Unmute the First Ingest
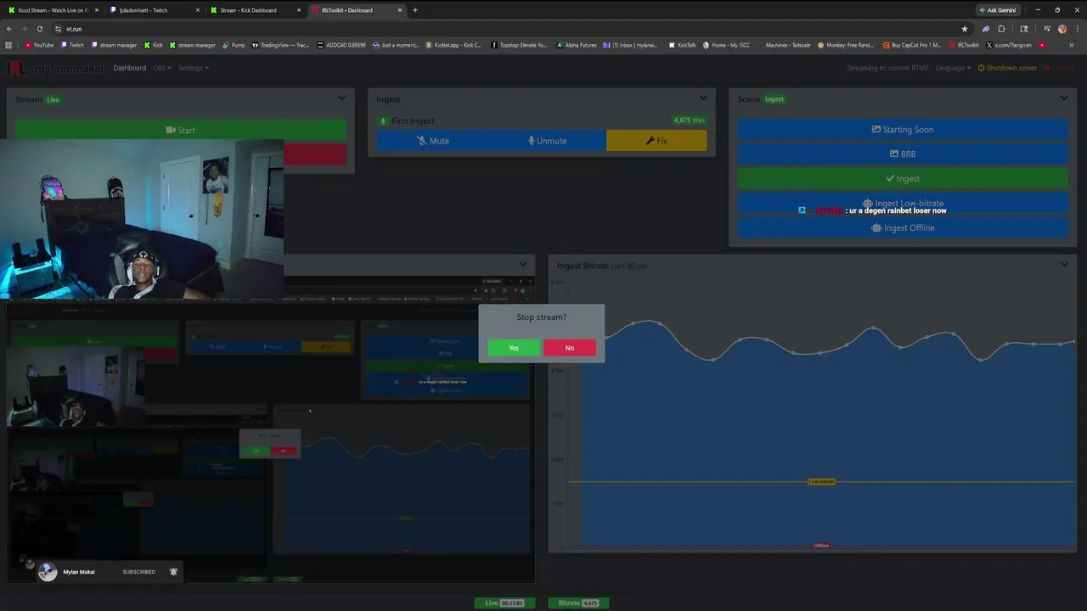This screenshot has height=611, width=1087. point(548,141)
